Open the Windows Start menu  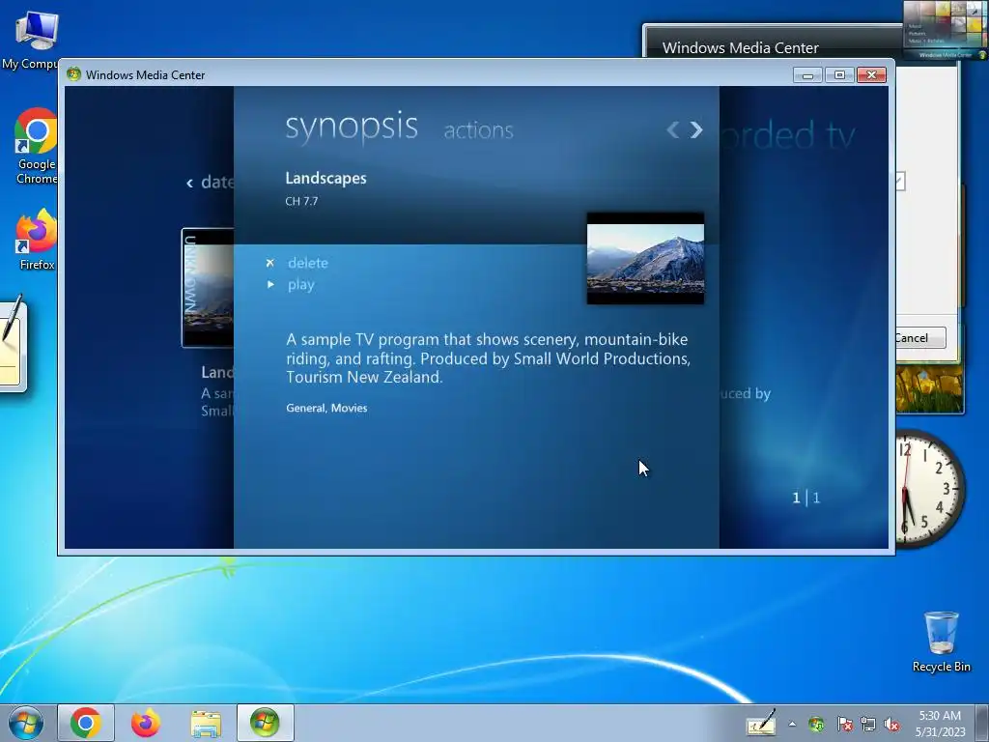click(26, 723)
